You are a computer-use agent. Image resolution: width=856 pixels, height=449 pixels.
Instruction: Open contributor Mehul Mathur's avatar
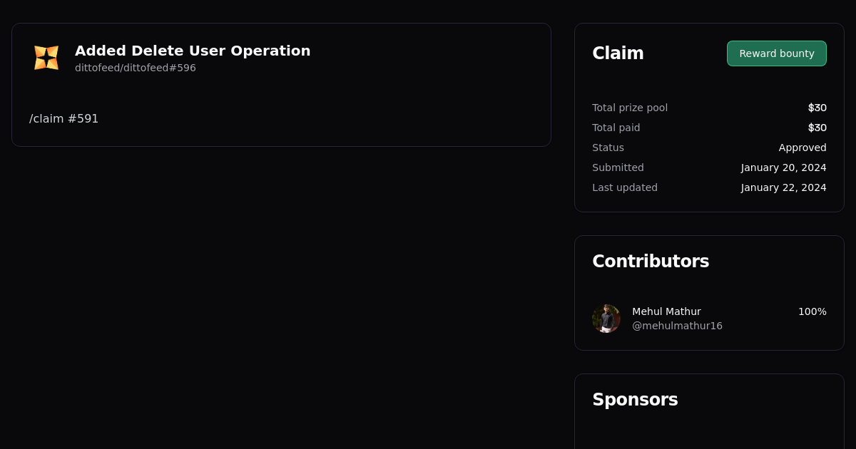(x=606, y=319)
